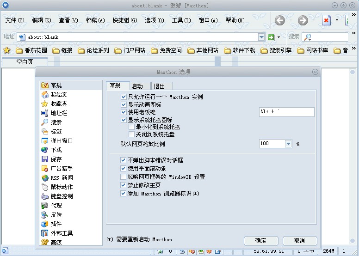
Task: Open the address bar history dropdown
Action: [261, 37]
